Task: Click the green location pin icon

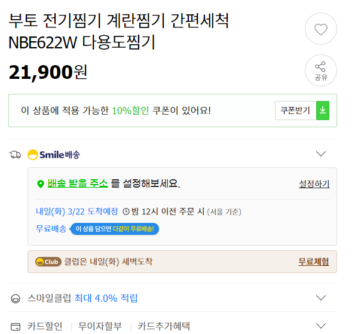Action: 41,184
